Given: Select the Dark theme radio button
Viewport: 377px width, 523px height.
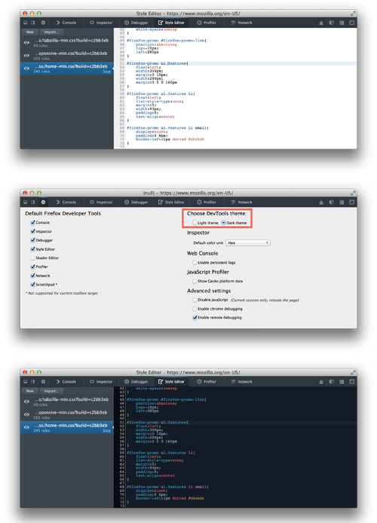Looking at the screenshot, I should click(223, 223).
